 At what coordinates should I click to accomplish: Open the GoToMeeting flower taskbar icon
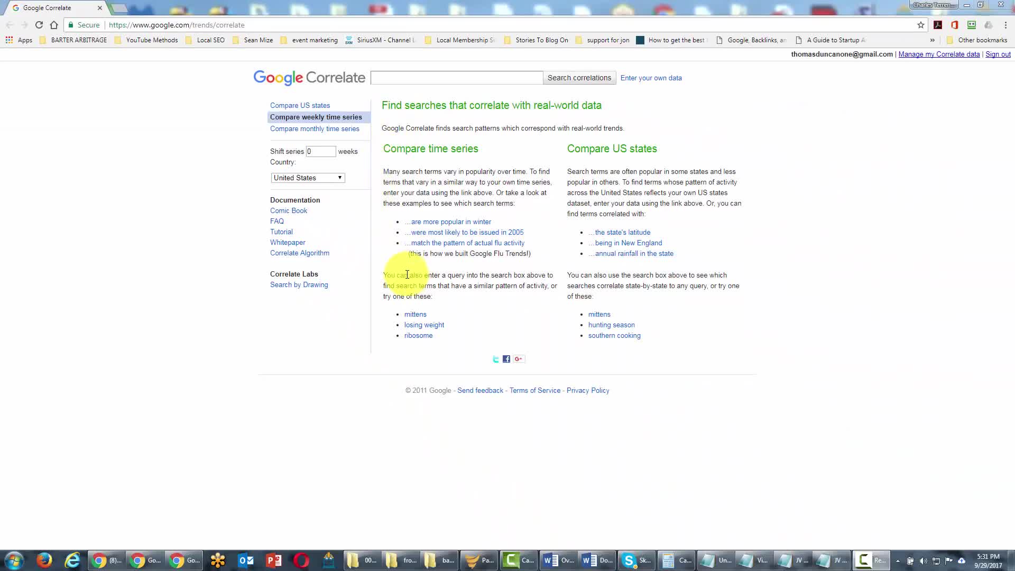(x=218, y=560)
